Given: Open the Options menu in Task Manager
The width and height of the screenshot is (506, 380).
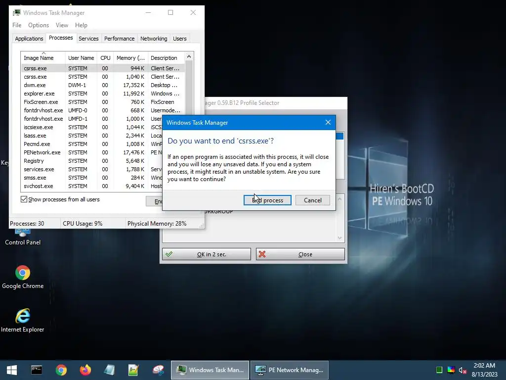Looking at the screenshot, I should tap(39, 25).
